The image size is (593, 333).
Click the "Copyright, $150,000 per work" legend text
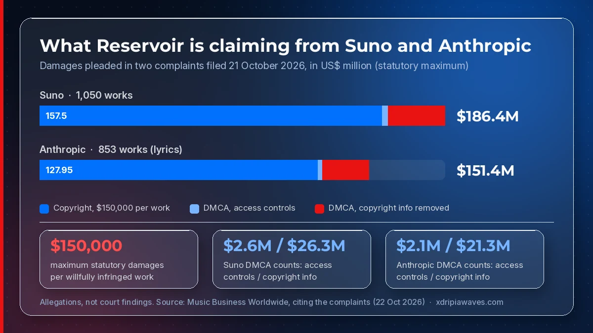coord(112,208)
